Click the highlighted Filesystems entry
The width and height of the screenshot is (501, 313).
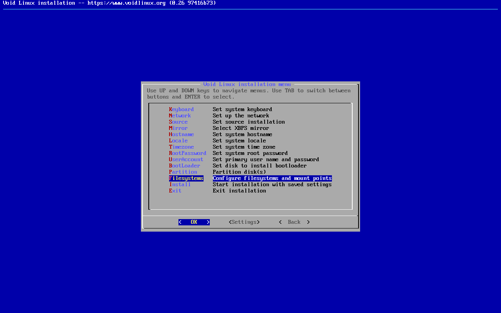click(186, 178)
